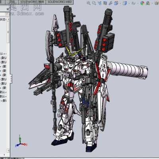
Task: Click the Edit Appearance color ball icon
Action: click(x=143, y=3)
